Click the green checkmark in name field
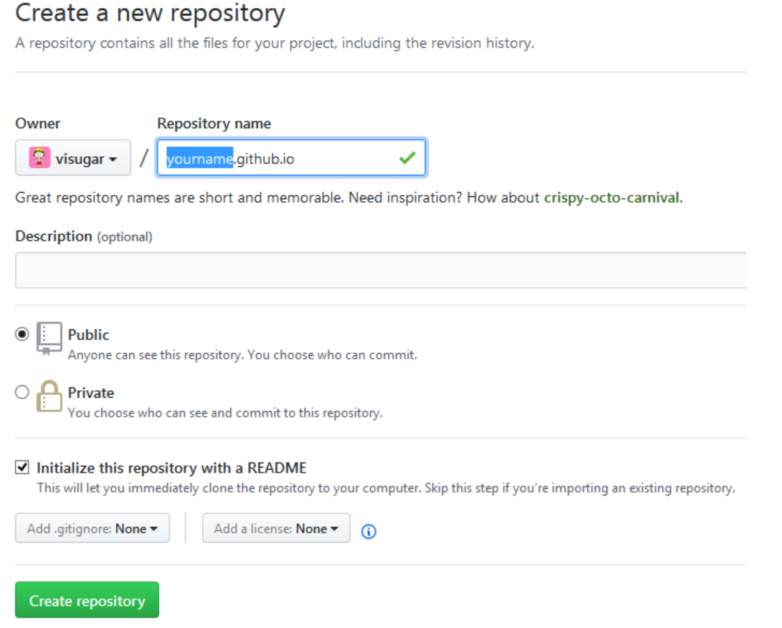782x628 pixels. pyautogui.click(x=407, y=158)
